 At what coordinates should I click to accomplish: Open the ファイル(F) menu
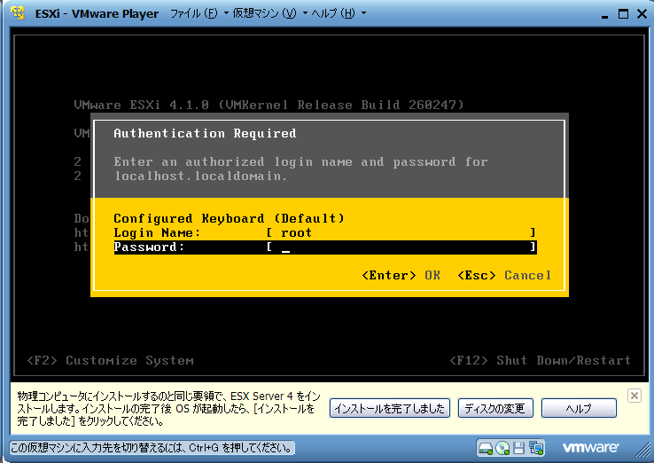coord(199,13)
